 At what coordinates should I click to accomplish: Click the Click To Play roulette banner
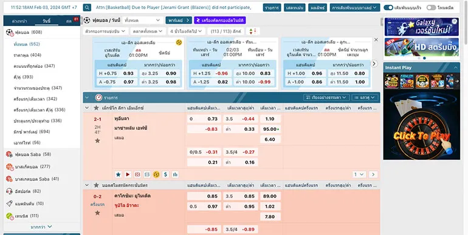(x=421, y=124)
